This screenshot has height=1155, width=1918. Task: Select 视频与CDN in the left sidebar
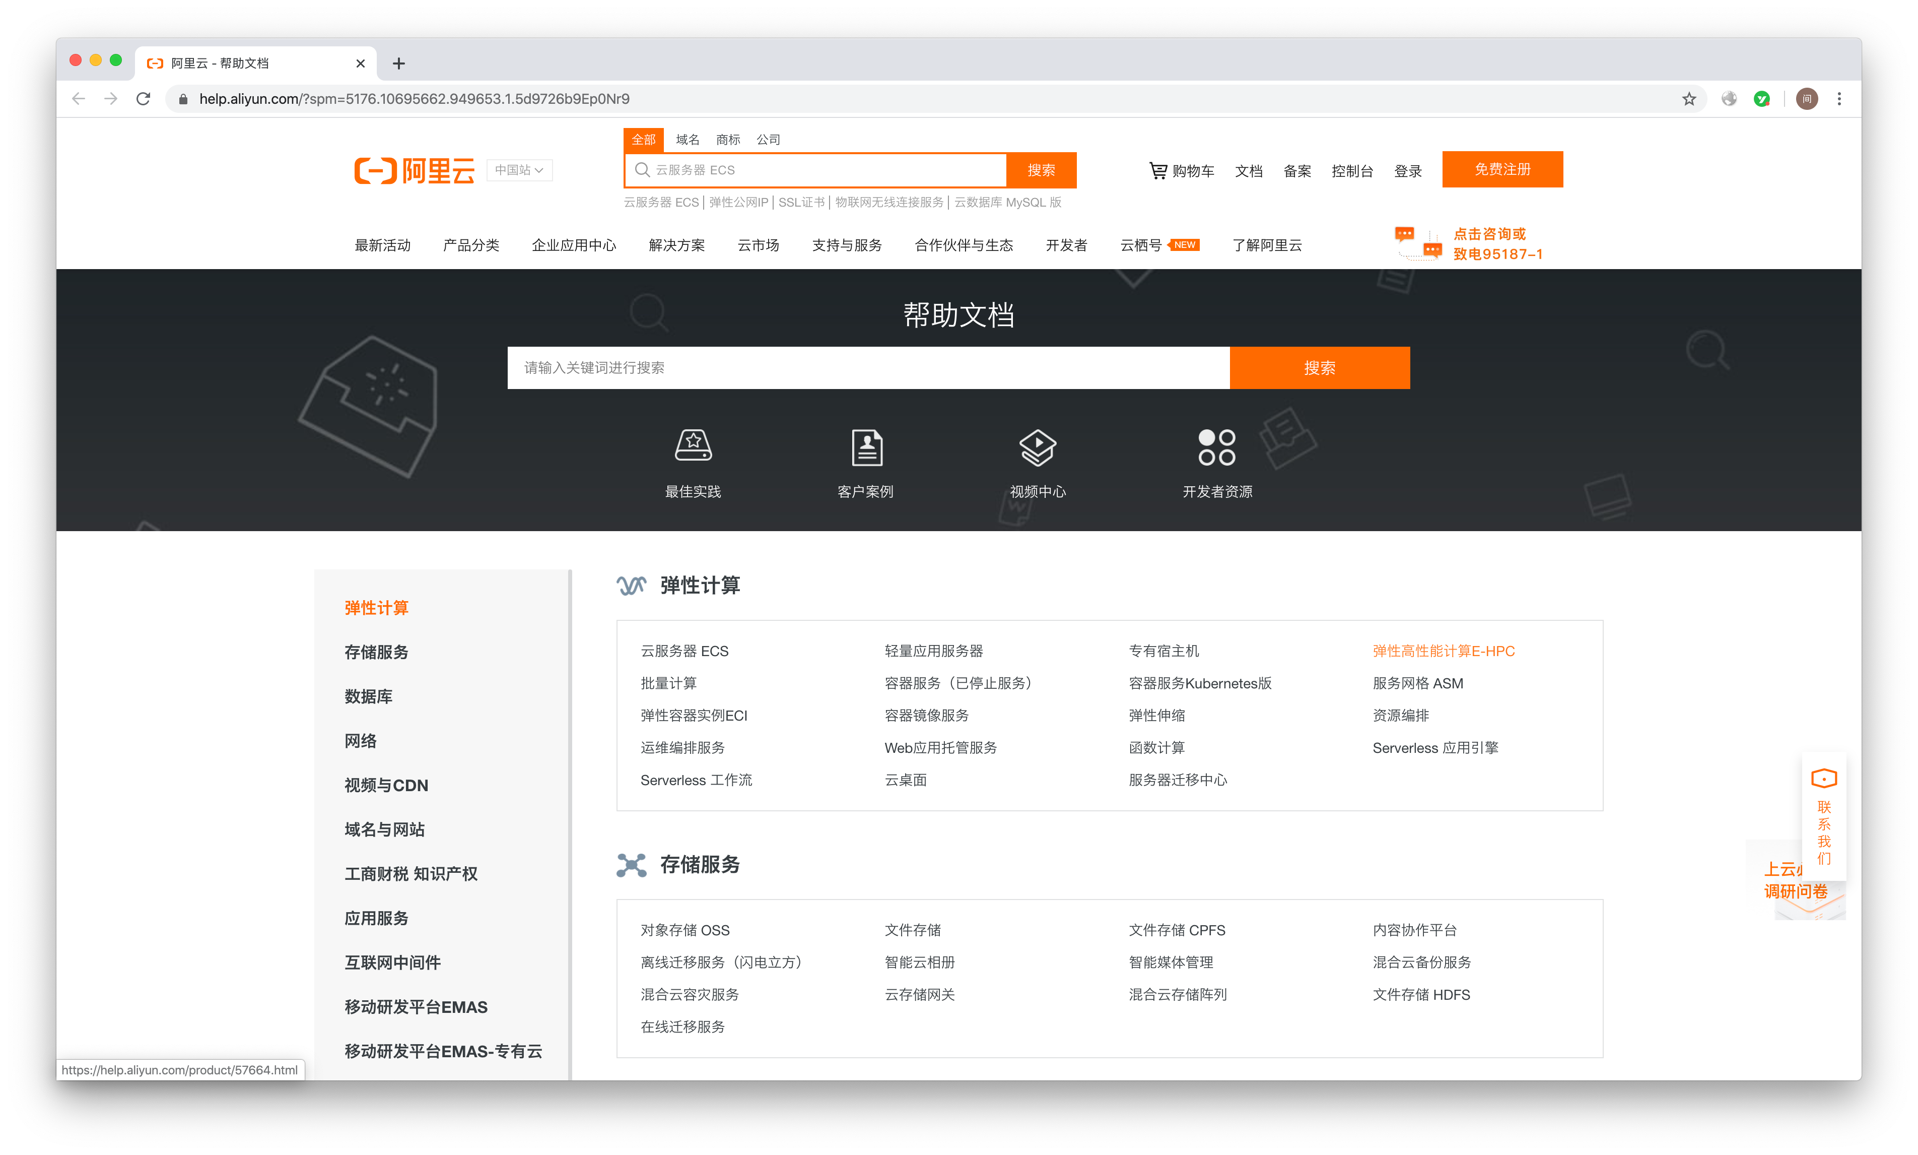(386, 785)
